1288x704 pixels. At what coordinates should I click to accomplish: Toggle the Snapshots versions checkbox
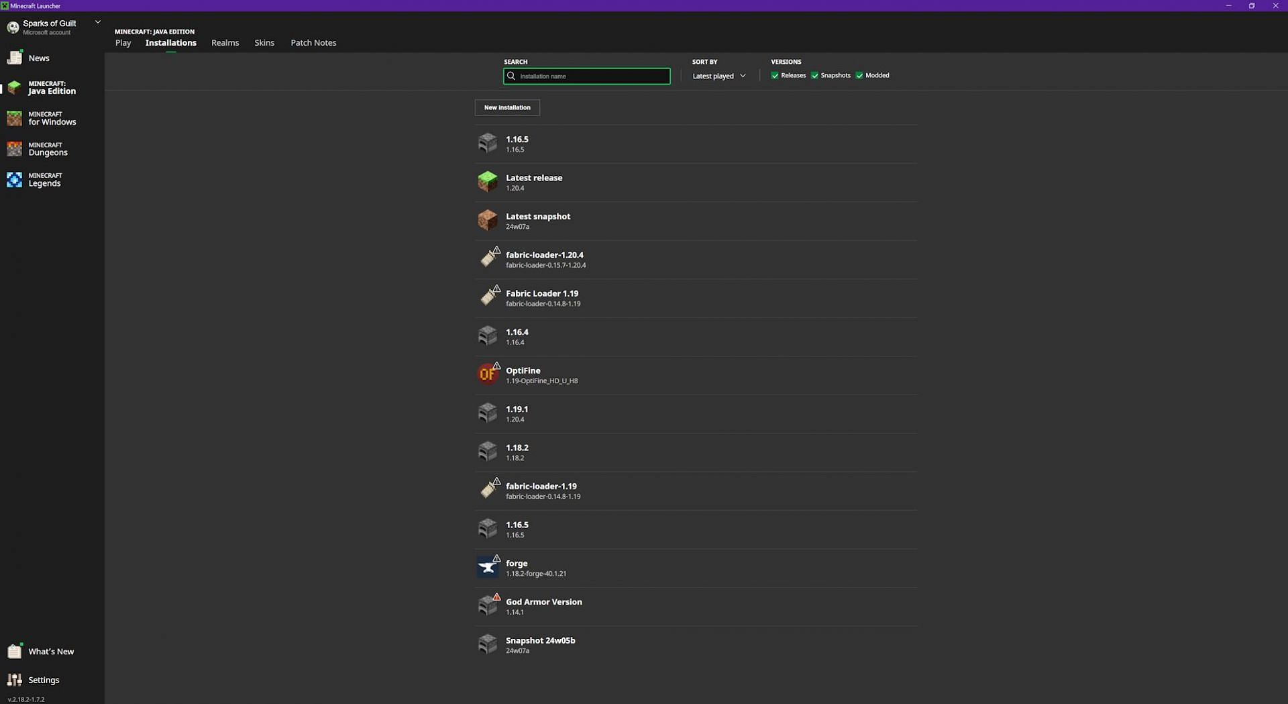tap(814, 76)
